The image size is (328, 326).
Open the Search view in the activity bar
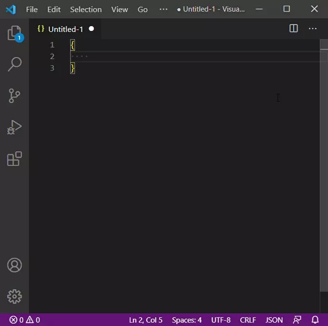[14, 64]
